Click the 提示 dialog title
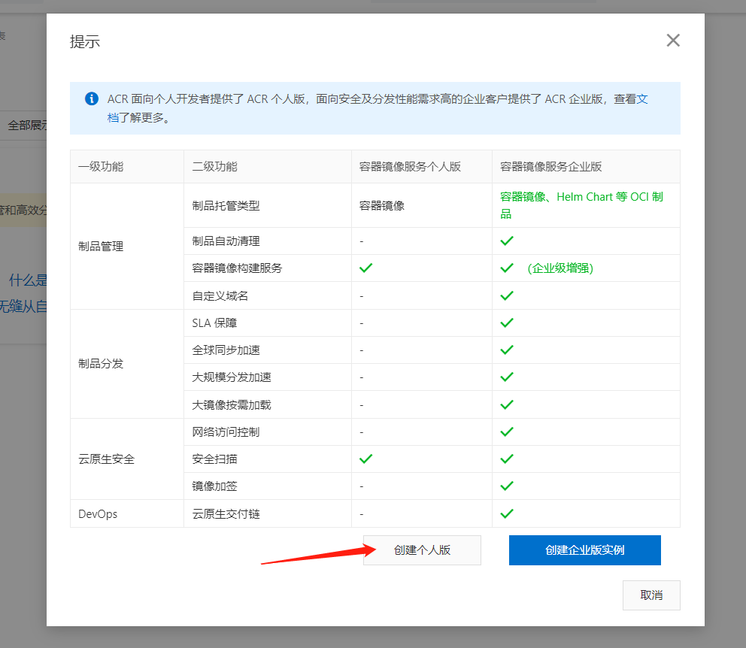 [85, 41]
